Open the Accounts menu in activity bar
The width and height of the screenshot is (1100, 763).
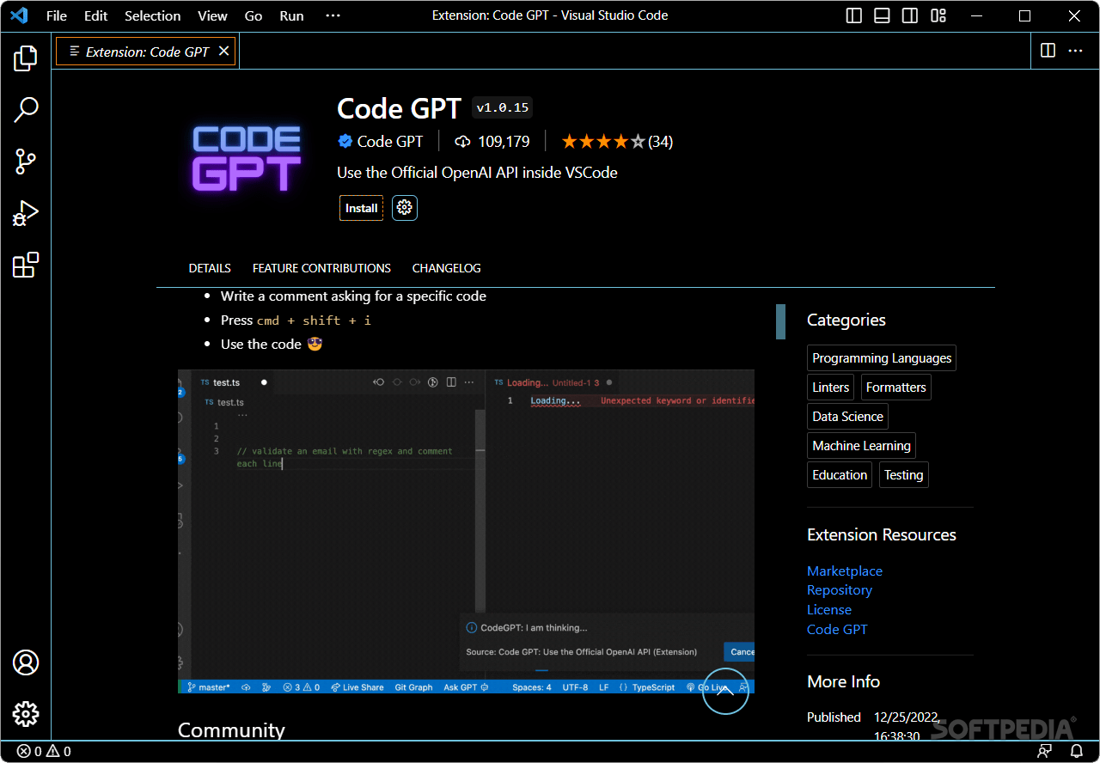(26, 662)
